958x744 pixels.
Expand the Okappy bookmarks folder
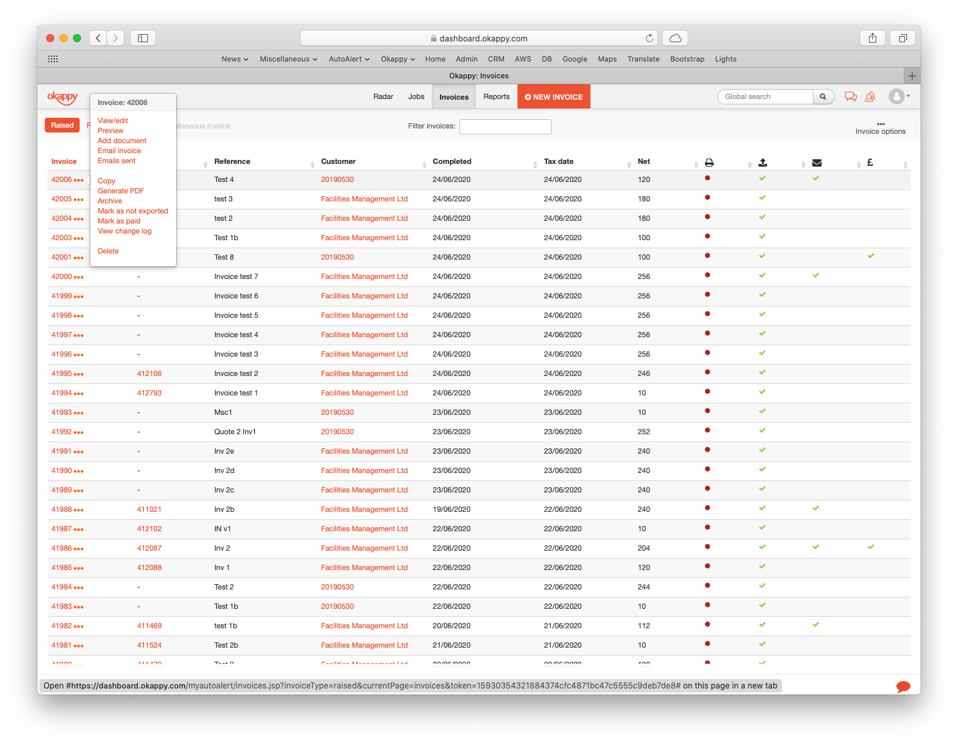[x=398, y=59]
